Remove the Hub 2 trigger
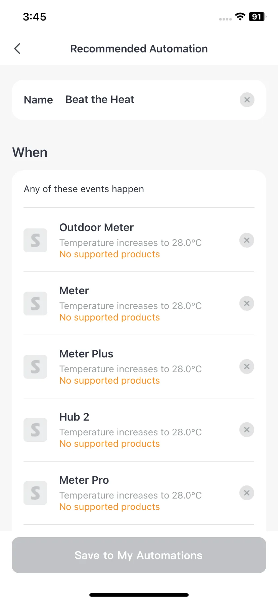Viewport: 278px width, 602px height. (x=246, y=430)
